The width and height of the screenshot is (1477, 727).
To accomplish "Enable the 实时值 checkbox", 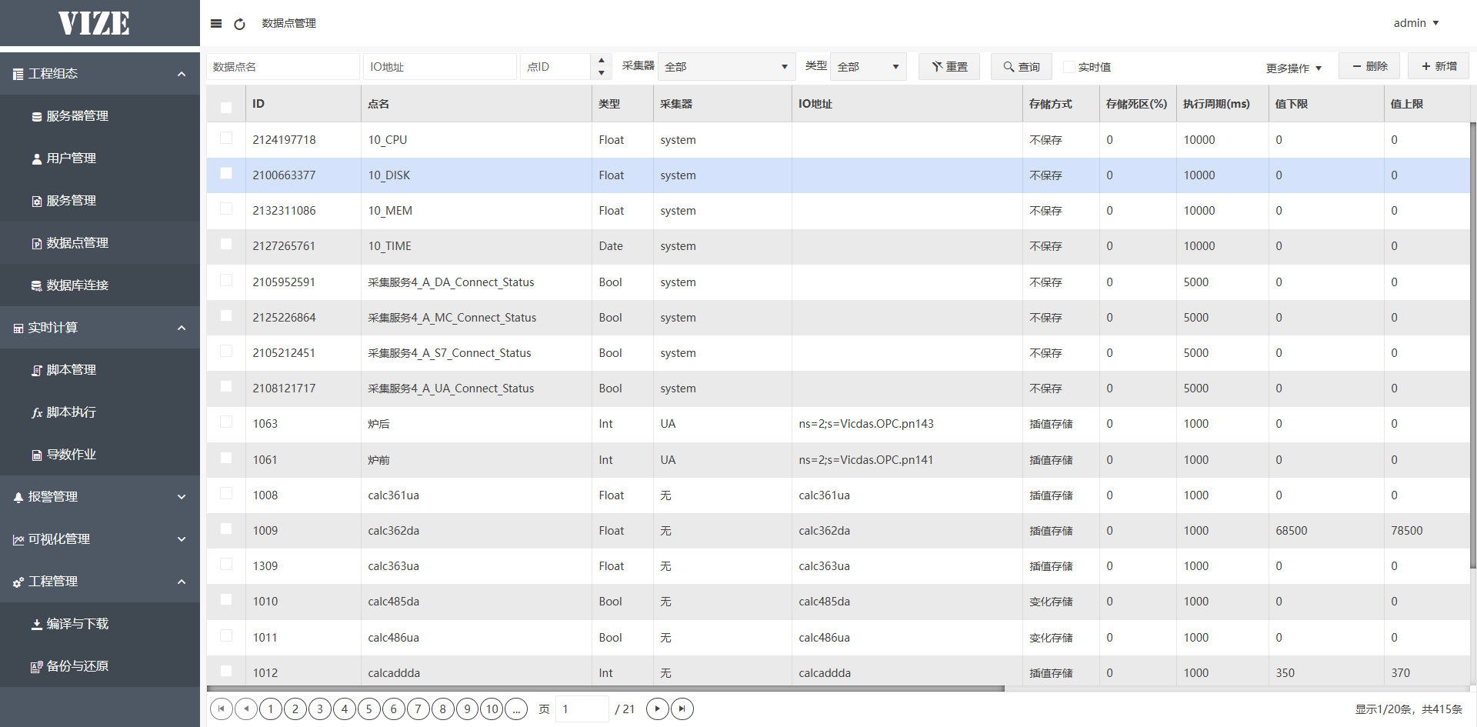I will pyautogui.click(x=1069, y=67).
